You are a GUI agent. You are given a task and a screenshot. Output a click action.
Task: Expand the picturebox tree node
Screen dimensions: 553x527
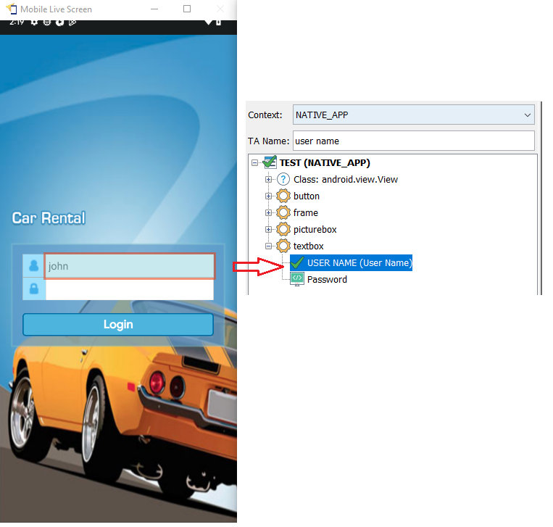268,230
